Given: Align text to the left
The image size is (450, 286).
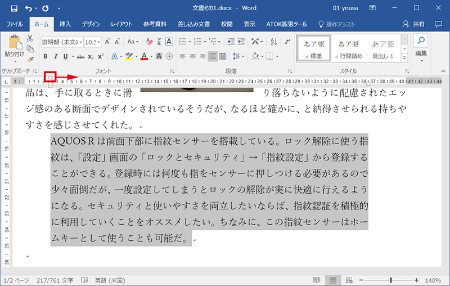Looking at the screenshot, I should pyautogui.click(x=182, y=56).
